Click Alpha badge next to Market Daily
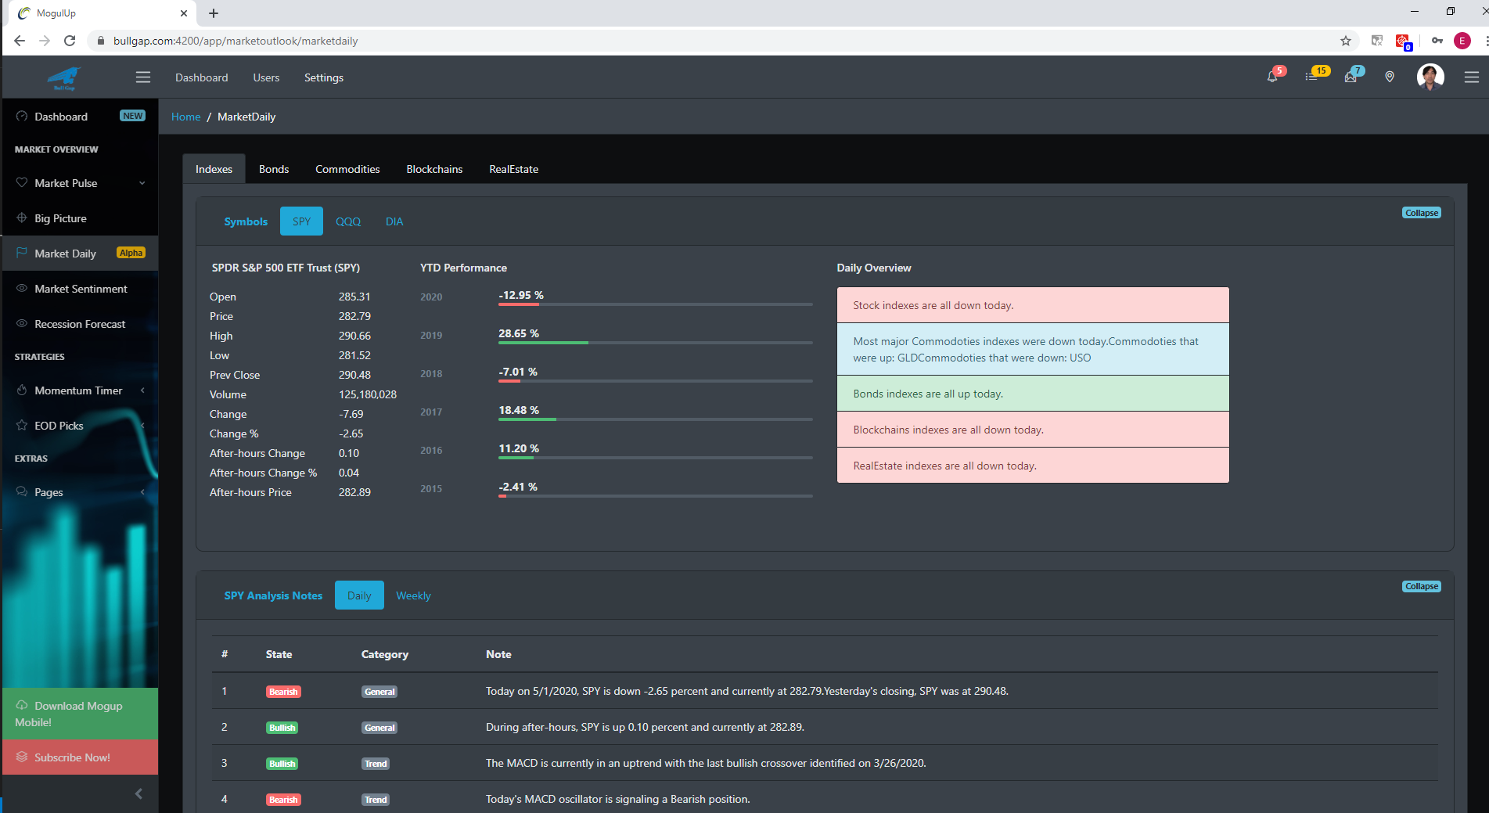The height and width of the screenshot is (813, 1489). point(131,253)
